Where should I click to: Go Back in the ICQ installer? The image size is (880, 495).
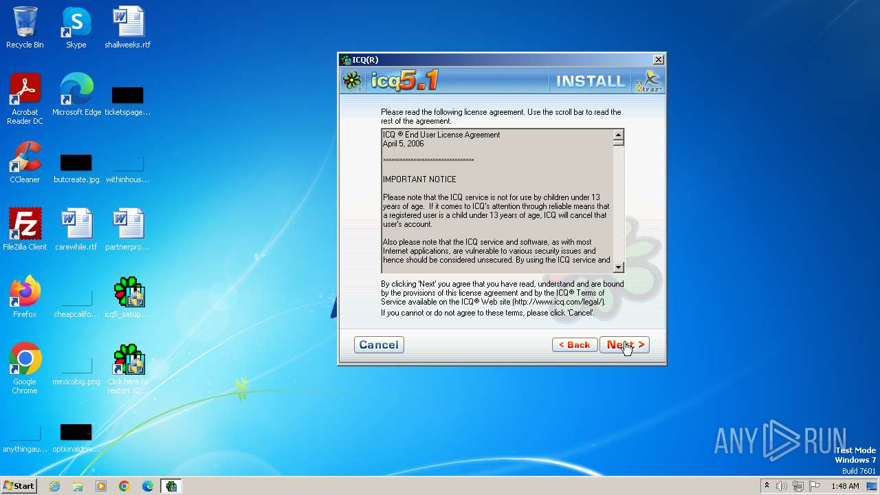pos(575,344)
